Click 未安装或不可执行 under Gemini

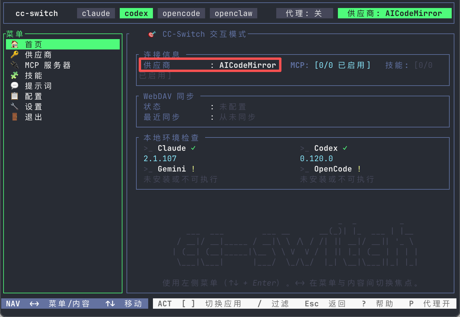click(181, 179)
